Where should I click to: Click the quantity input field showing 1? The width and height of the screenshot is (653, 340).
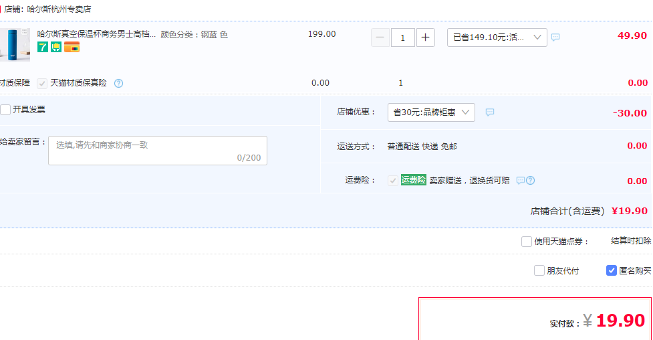coord(403,37)
